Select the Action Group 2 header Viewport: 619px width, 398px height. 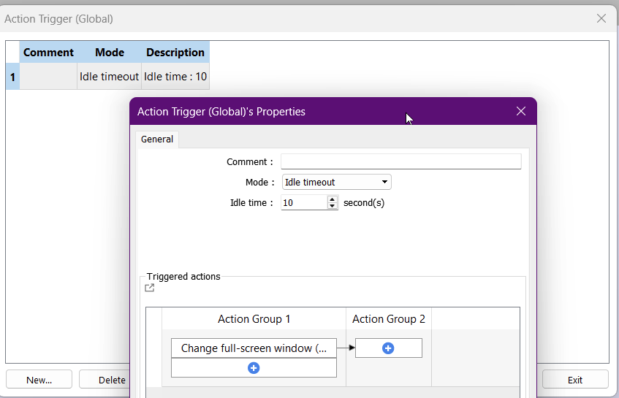pos(388,319)
